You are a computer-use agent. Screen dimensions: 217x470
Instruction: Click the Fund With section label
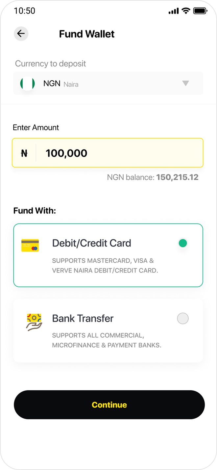click(x=34, y=210)
